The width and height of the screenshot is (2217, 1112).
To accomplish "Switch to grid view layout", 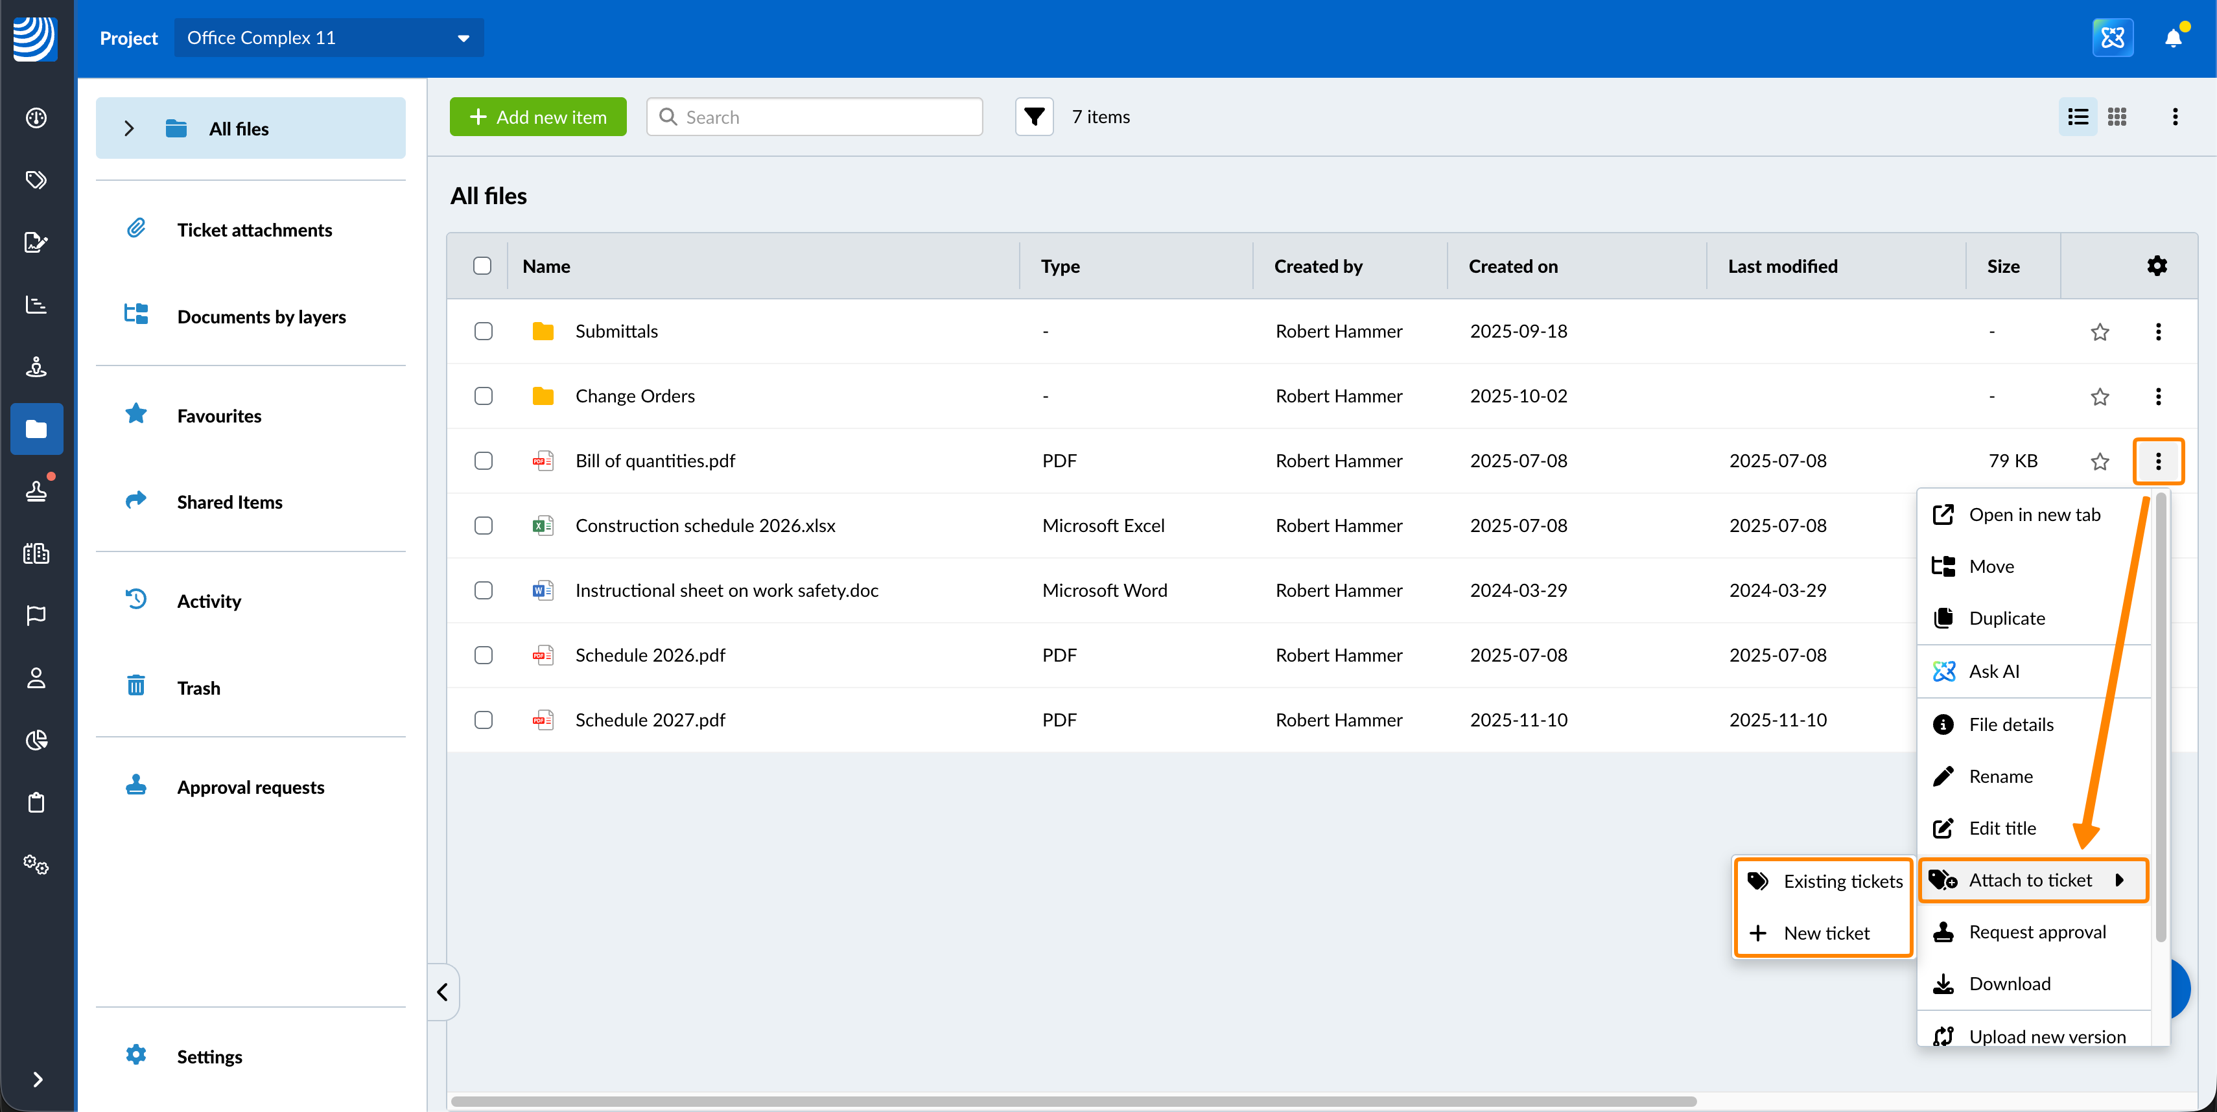I will pos(2117,117).
